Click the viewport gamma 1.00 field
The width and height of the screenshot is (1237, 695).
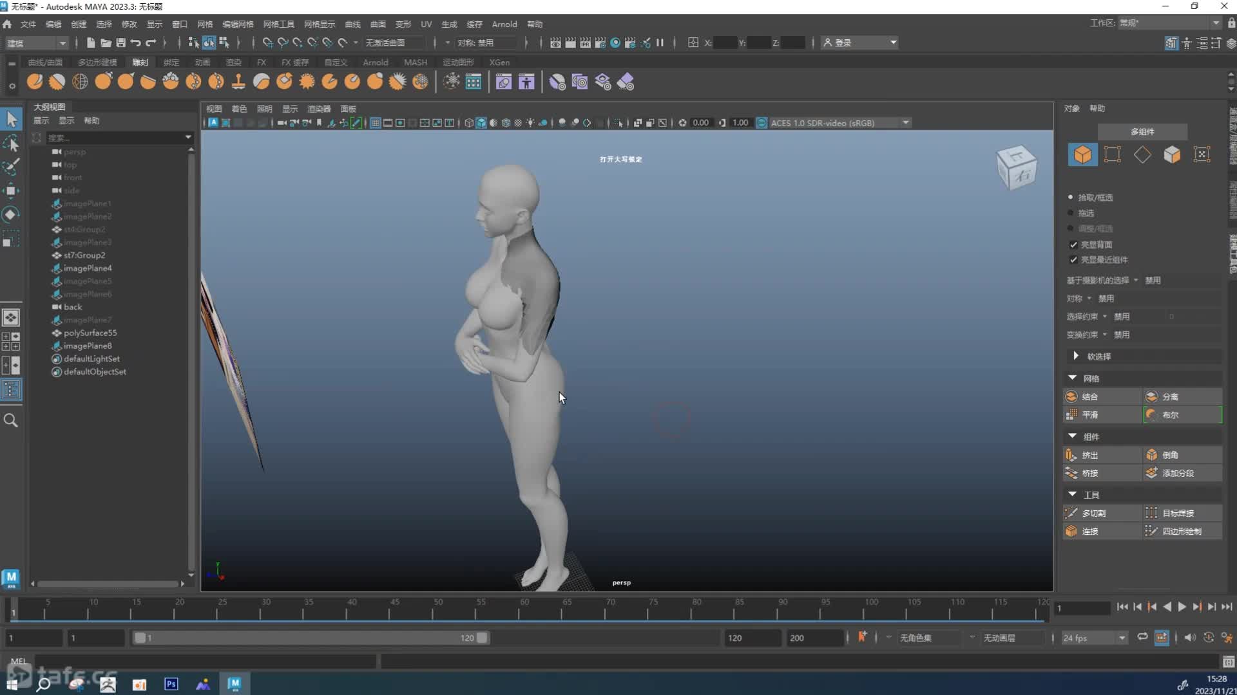click(740, 123)
